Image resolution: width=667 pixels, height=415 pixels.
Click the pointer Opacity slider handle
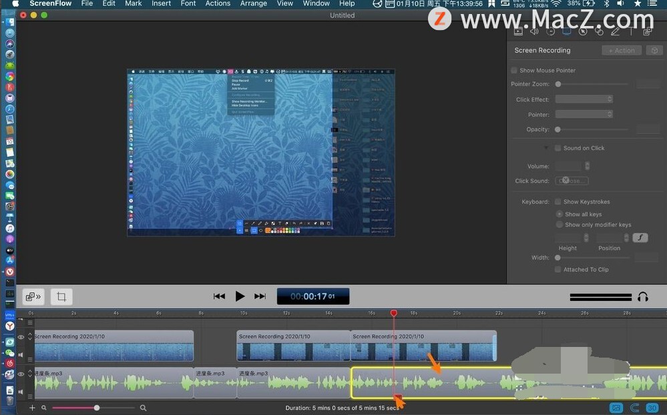558,129
